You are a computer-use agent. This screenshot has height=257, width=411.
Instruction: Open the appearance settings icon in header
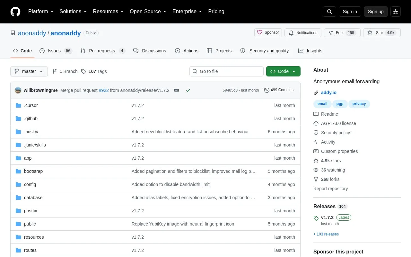coord(396,12)
